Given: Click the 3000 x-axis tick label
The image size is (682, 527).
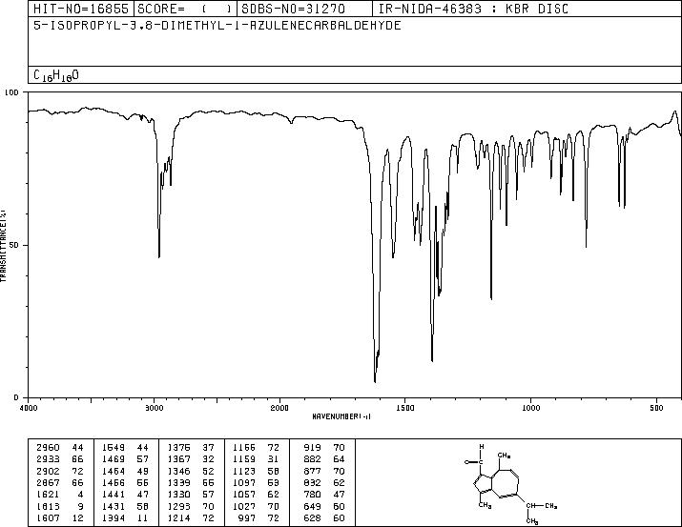Looking at the screenshot, I should click(x=154, y=408).
